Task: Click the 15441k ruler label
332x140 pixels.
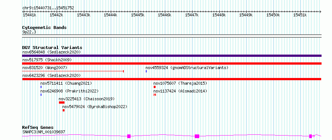Action: (29, 15)
